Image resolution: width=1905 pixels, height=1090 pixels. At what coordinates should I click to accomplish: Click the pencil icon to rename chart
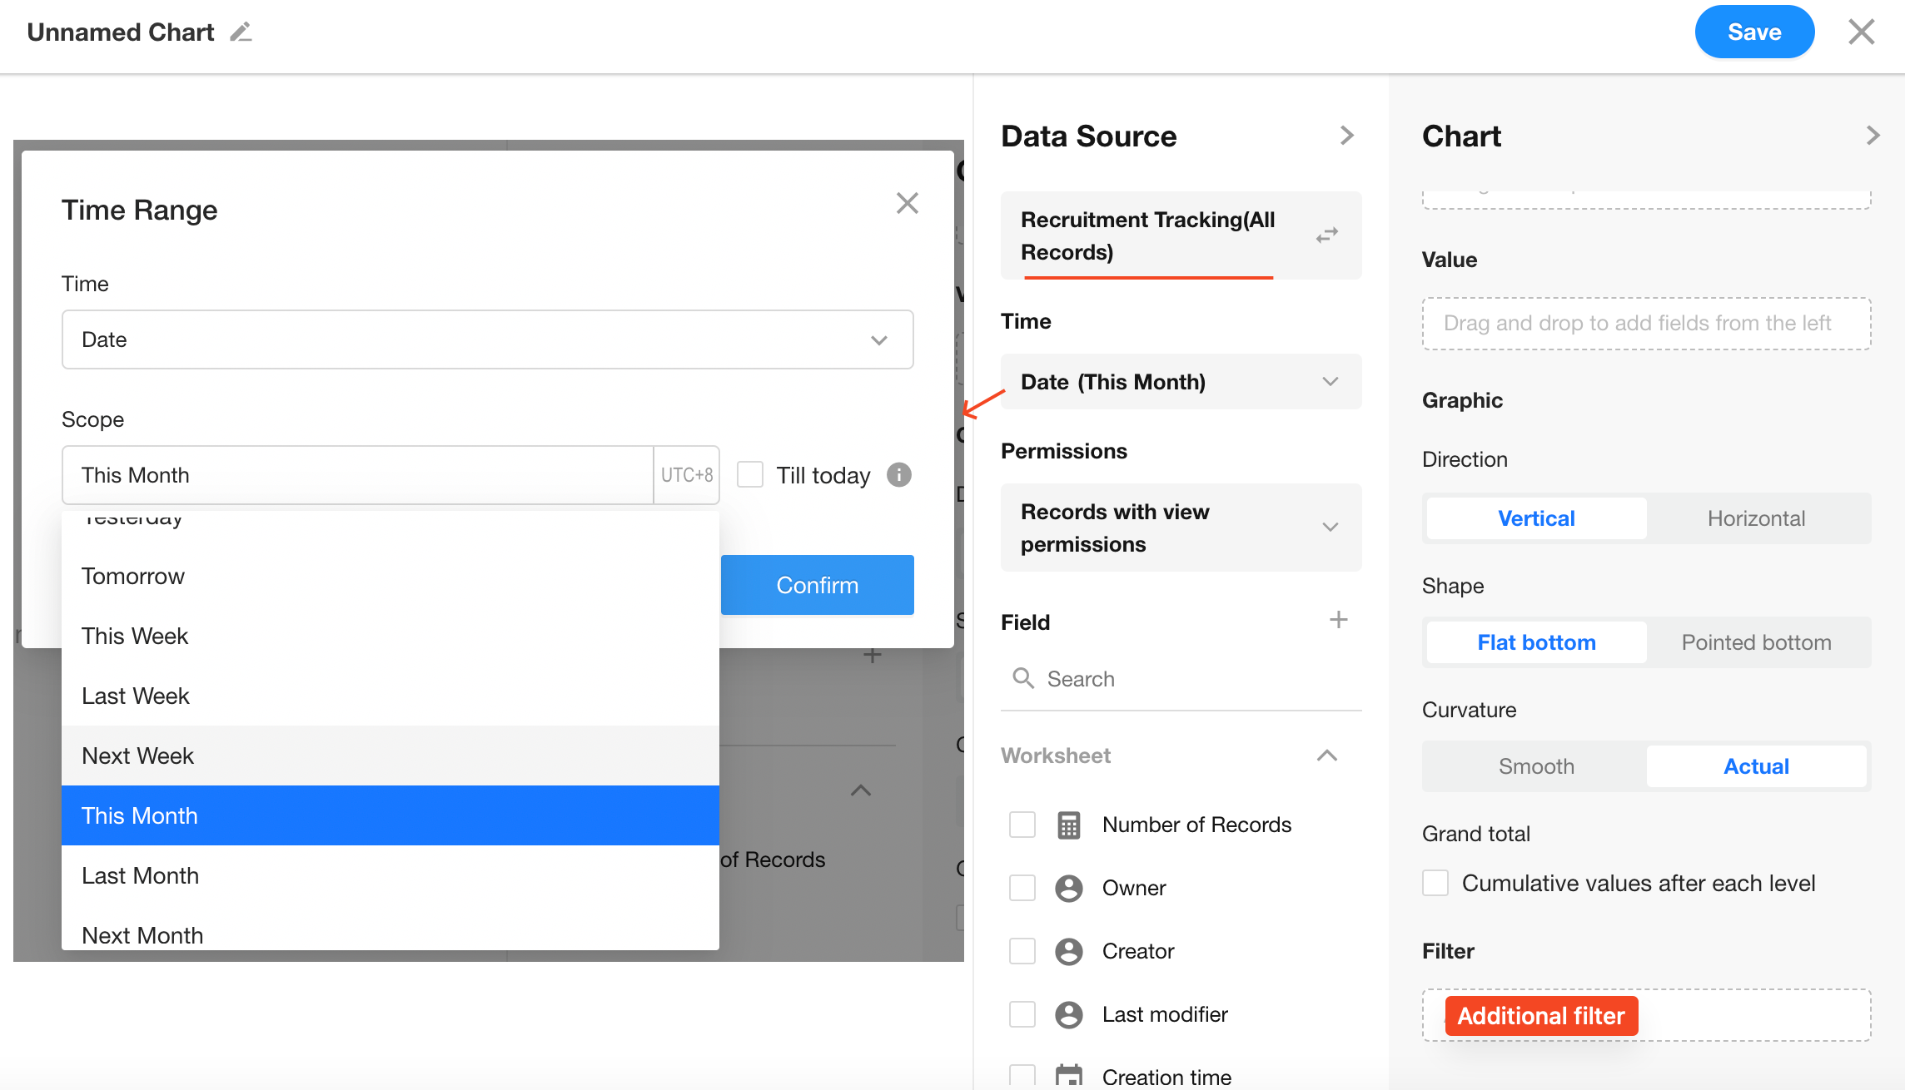(x=241, y=32)
